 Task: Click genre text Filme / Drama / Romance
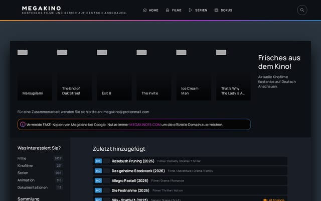point(168,181)
